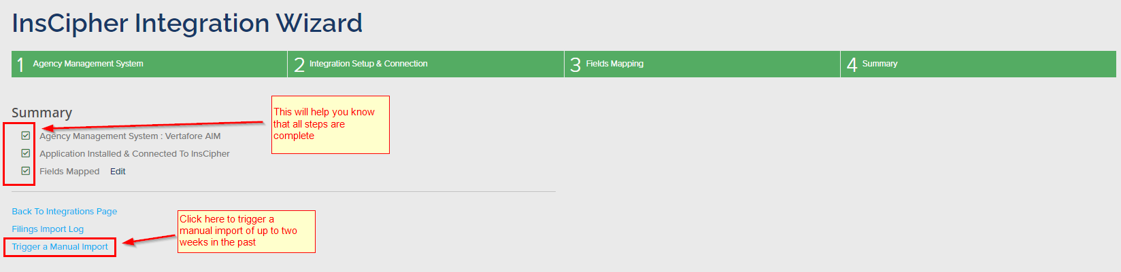Switch to step 3 Fields Mapping
This screenshot has width=1121, height=272.
point(614,64)
